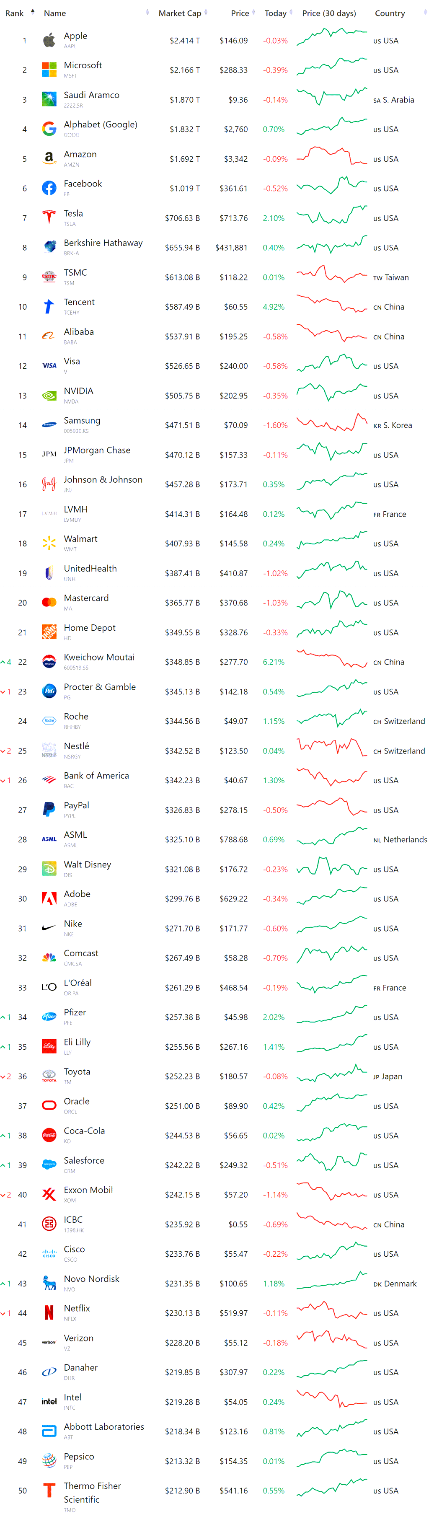Select the Microsoft logo
This screenshot has width=429, height=1514.
click(49, 70)
